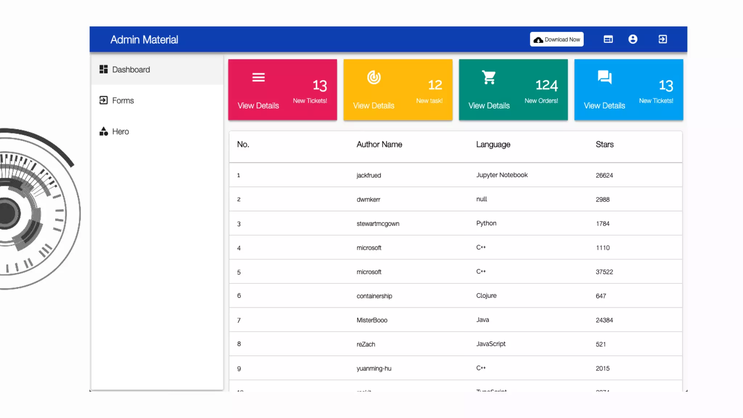Click the hamburger icon on red card

258,77
